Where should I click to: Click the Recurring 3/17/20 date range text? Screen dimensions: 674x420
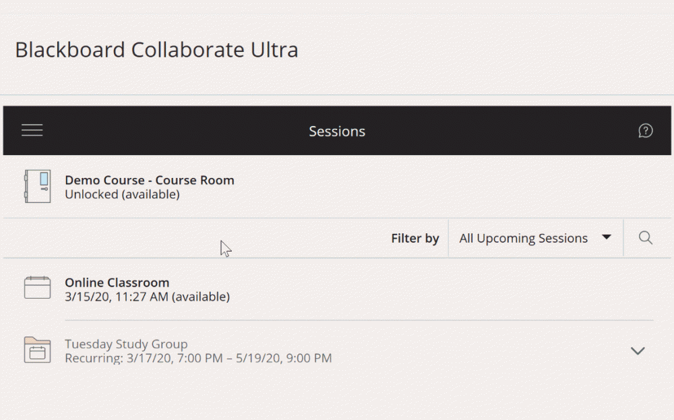[x=197, y=358]
